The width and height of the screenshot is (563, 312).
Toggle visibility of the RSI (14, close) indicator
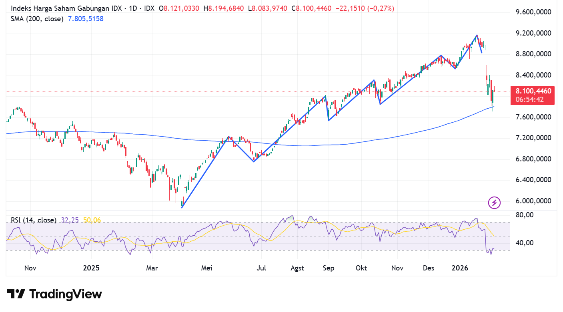point(34,220)
